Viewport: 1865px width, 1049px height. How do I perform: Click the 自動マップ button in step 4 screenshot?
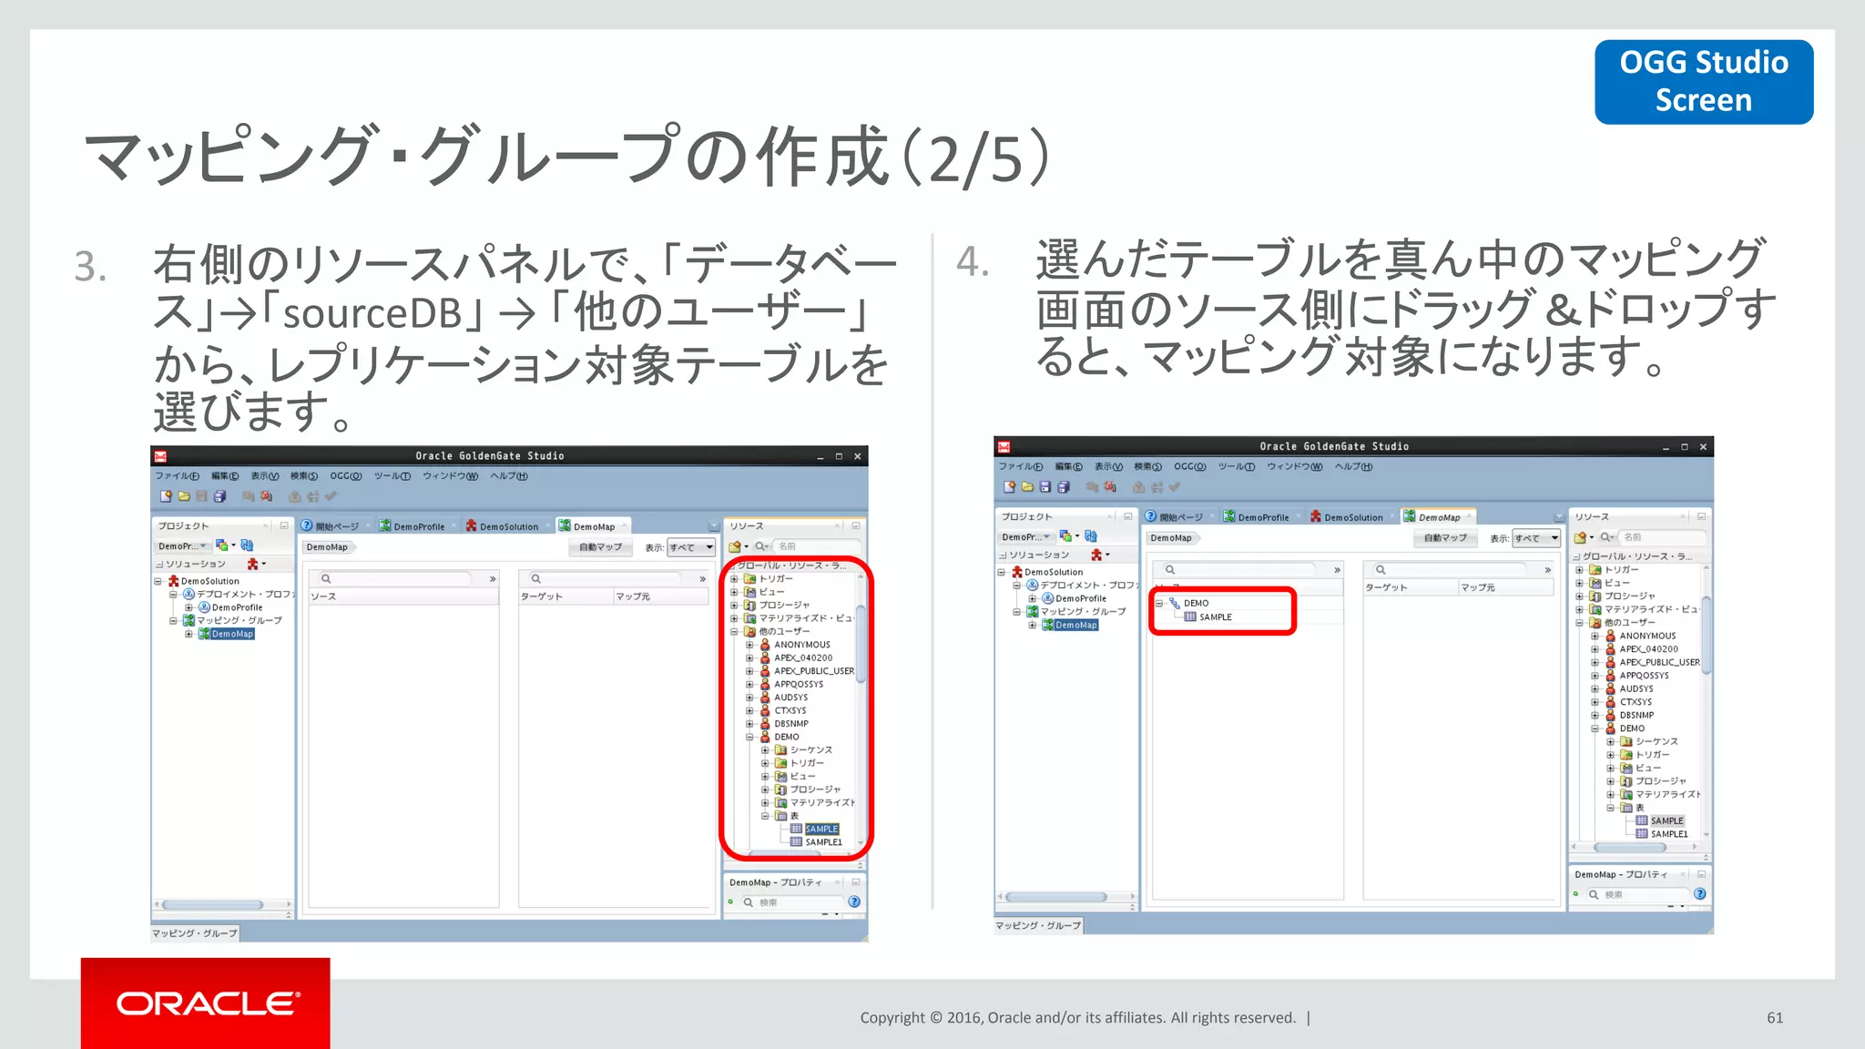tap(1445, 538)
